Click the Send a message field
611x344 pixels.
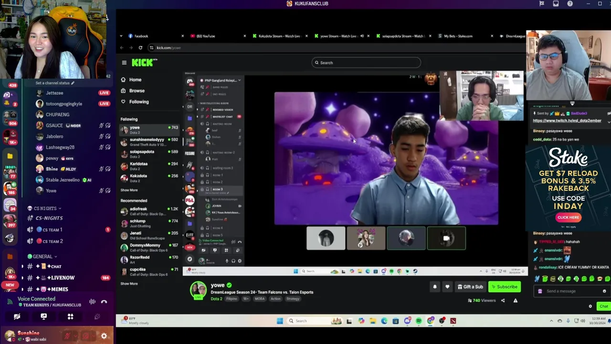click(572, 291)
